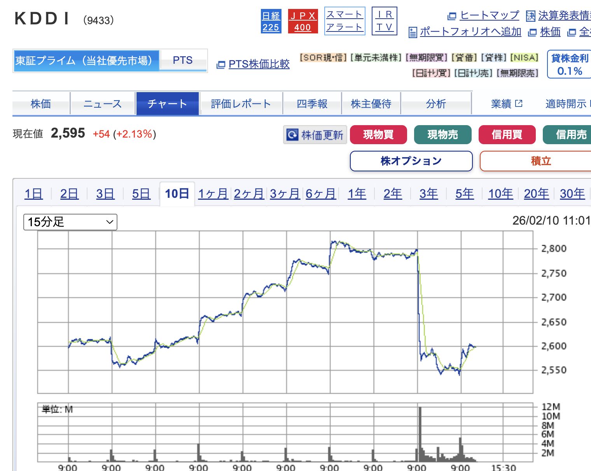The width and height of the screenshot is (591, 471).
Task: Click the window icon beside ヒートマップ
Action: [452, 16]
